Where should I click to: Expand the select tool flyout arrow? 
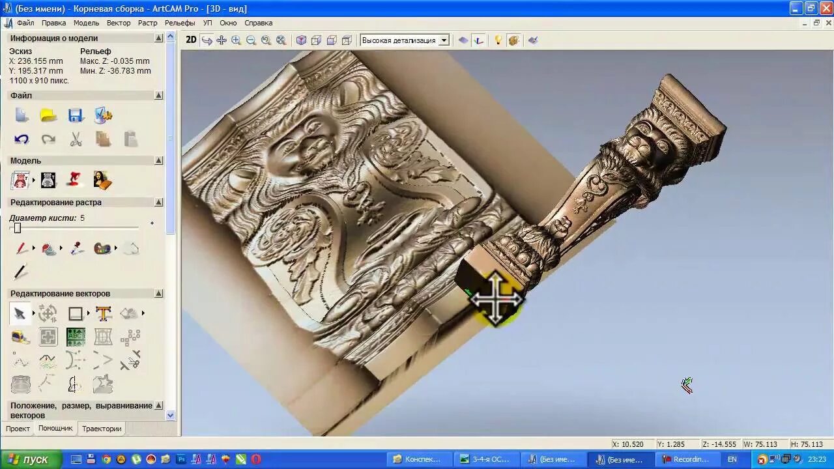(x=33, y=313)
